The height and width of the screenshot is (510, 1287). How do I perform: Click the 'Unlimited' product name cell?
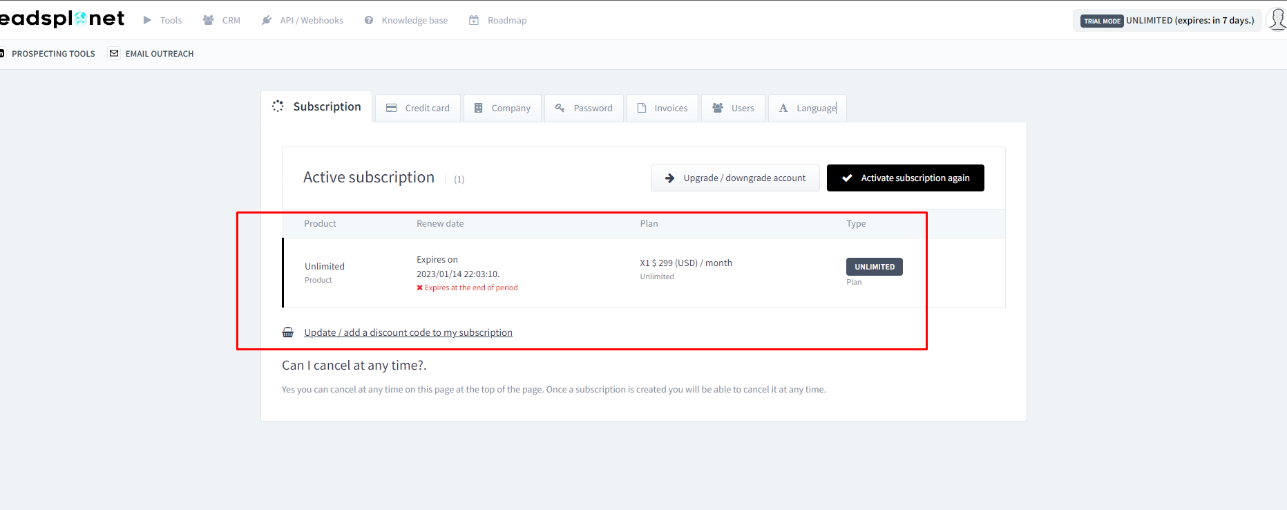click(325, 266)
